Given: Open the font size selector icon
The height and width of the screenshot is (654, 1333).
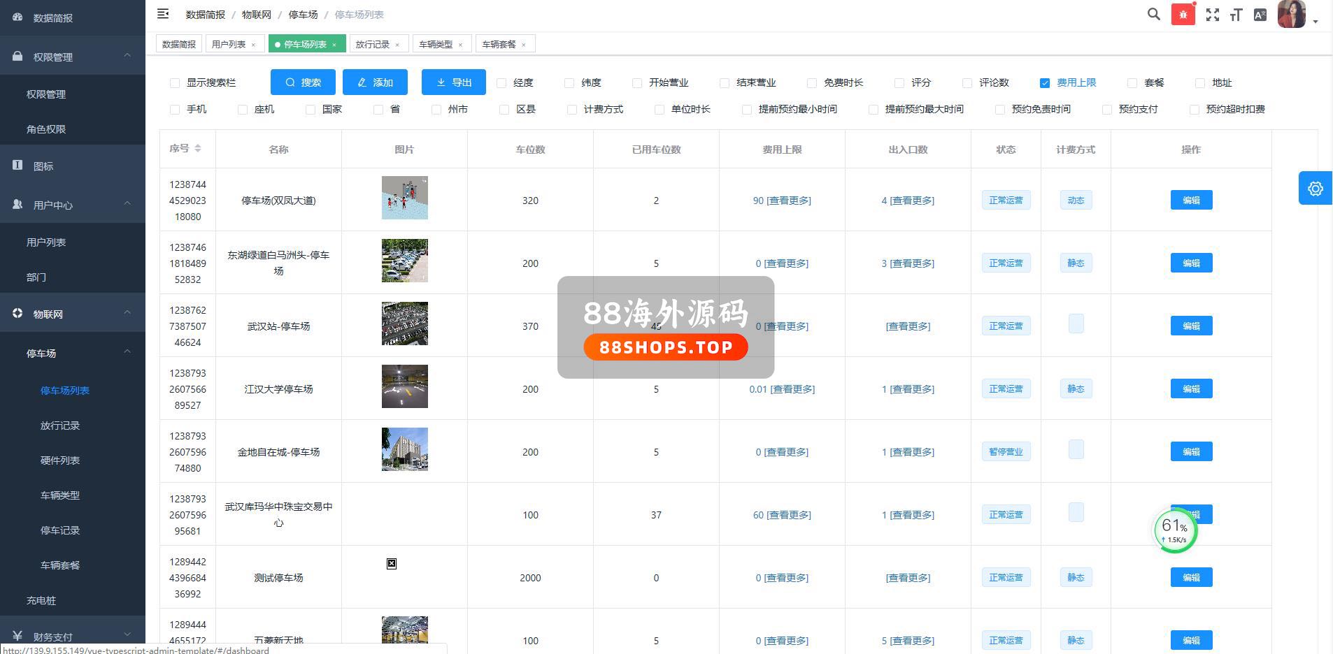Looking at the screenshot, I should [1236, 15].
